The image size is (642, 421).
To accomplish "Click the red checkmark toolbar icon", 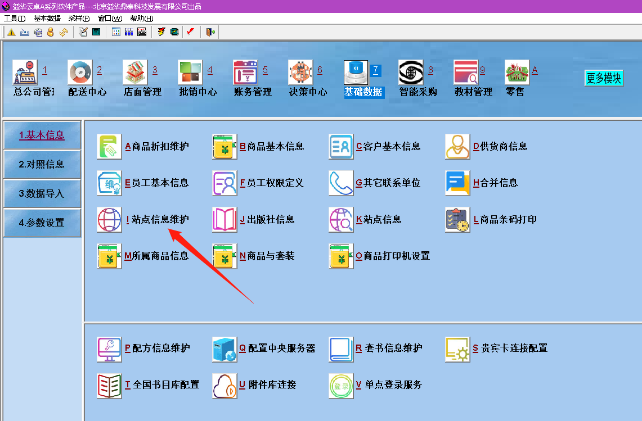I will tap(190, 32).
